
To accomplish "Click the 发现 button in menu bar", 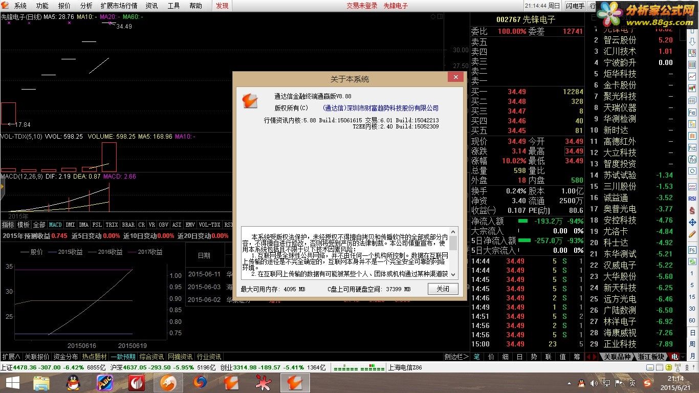I will point(222,6).
